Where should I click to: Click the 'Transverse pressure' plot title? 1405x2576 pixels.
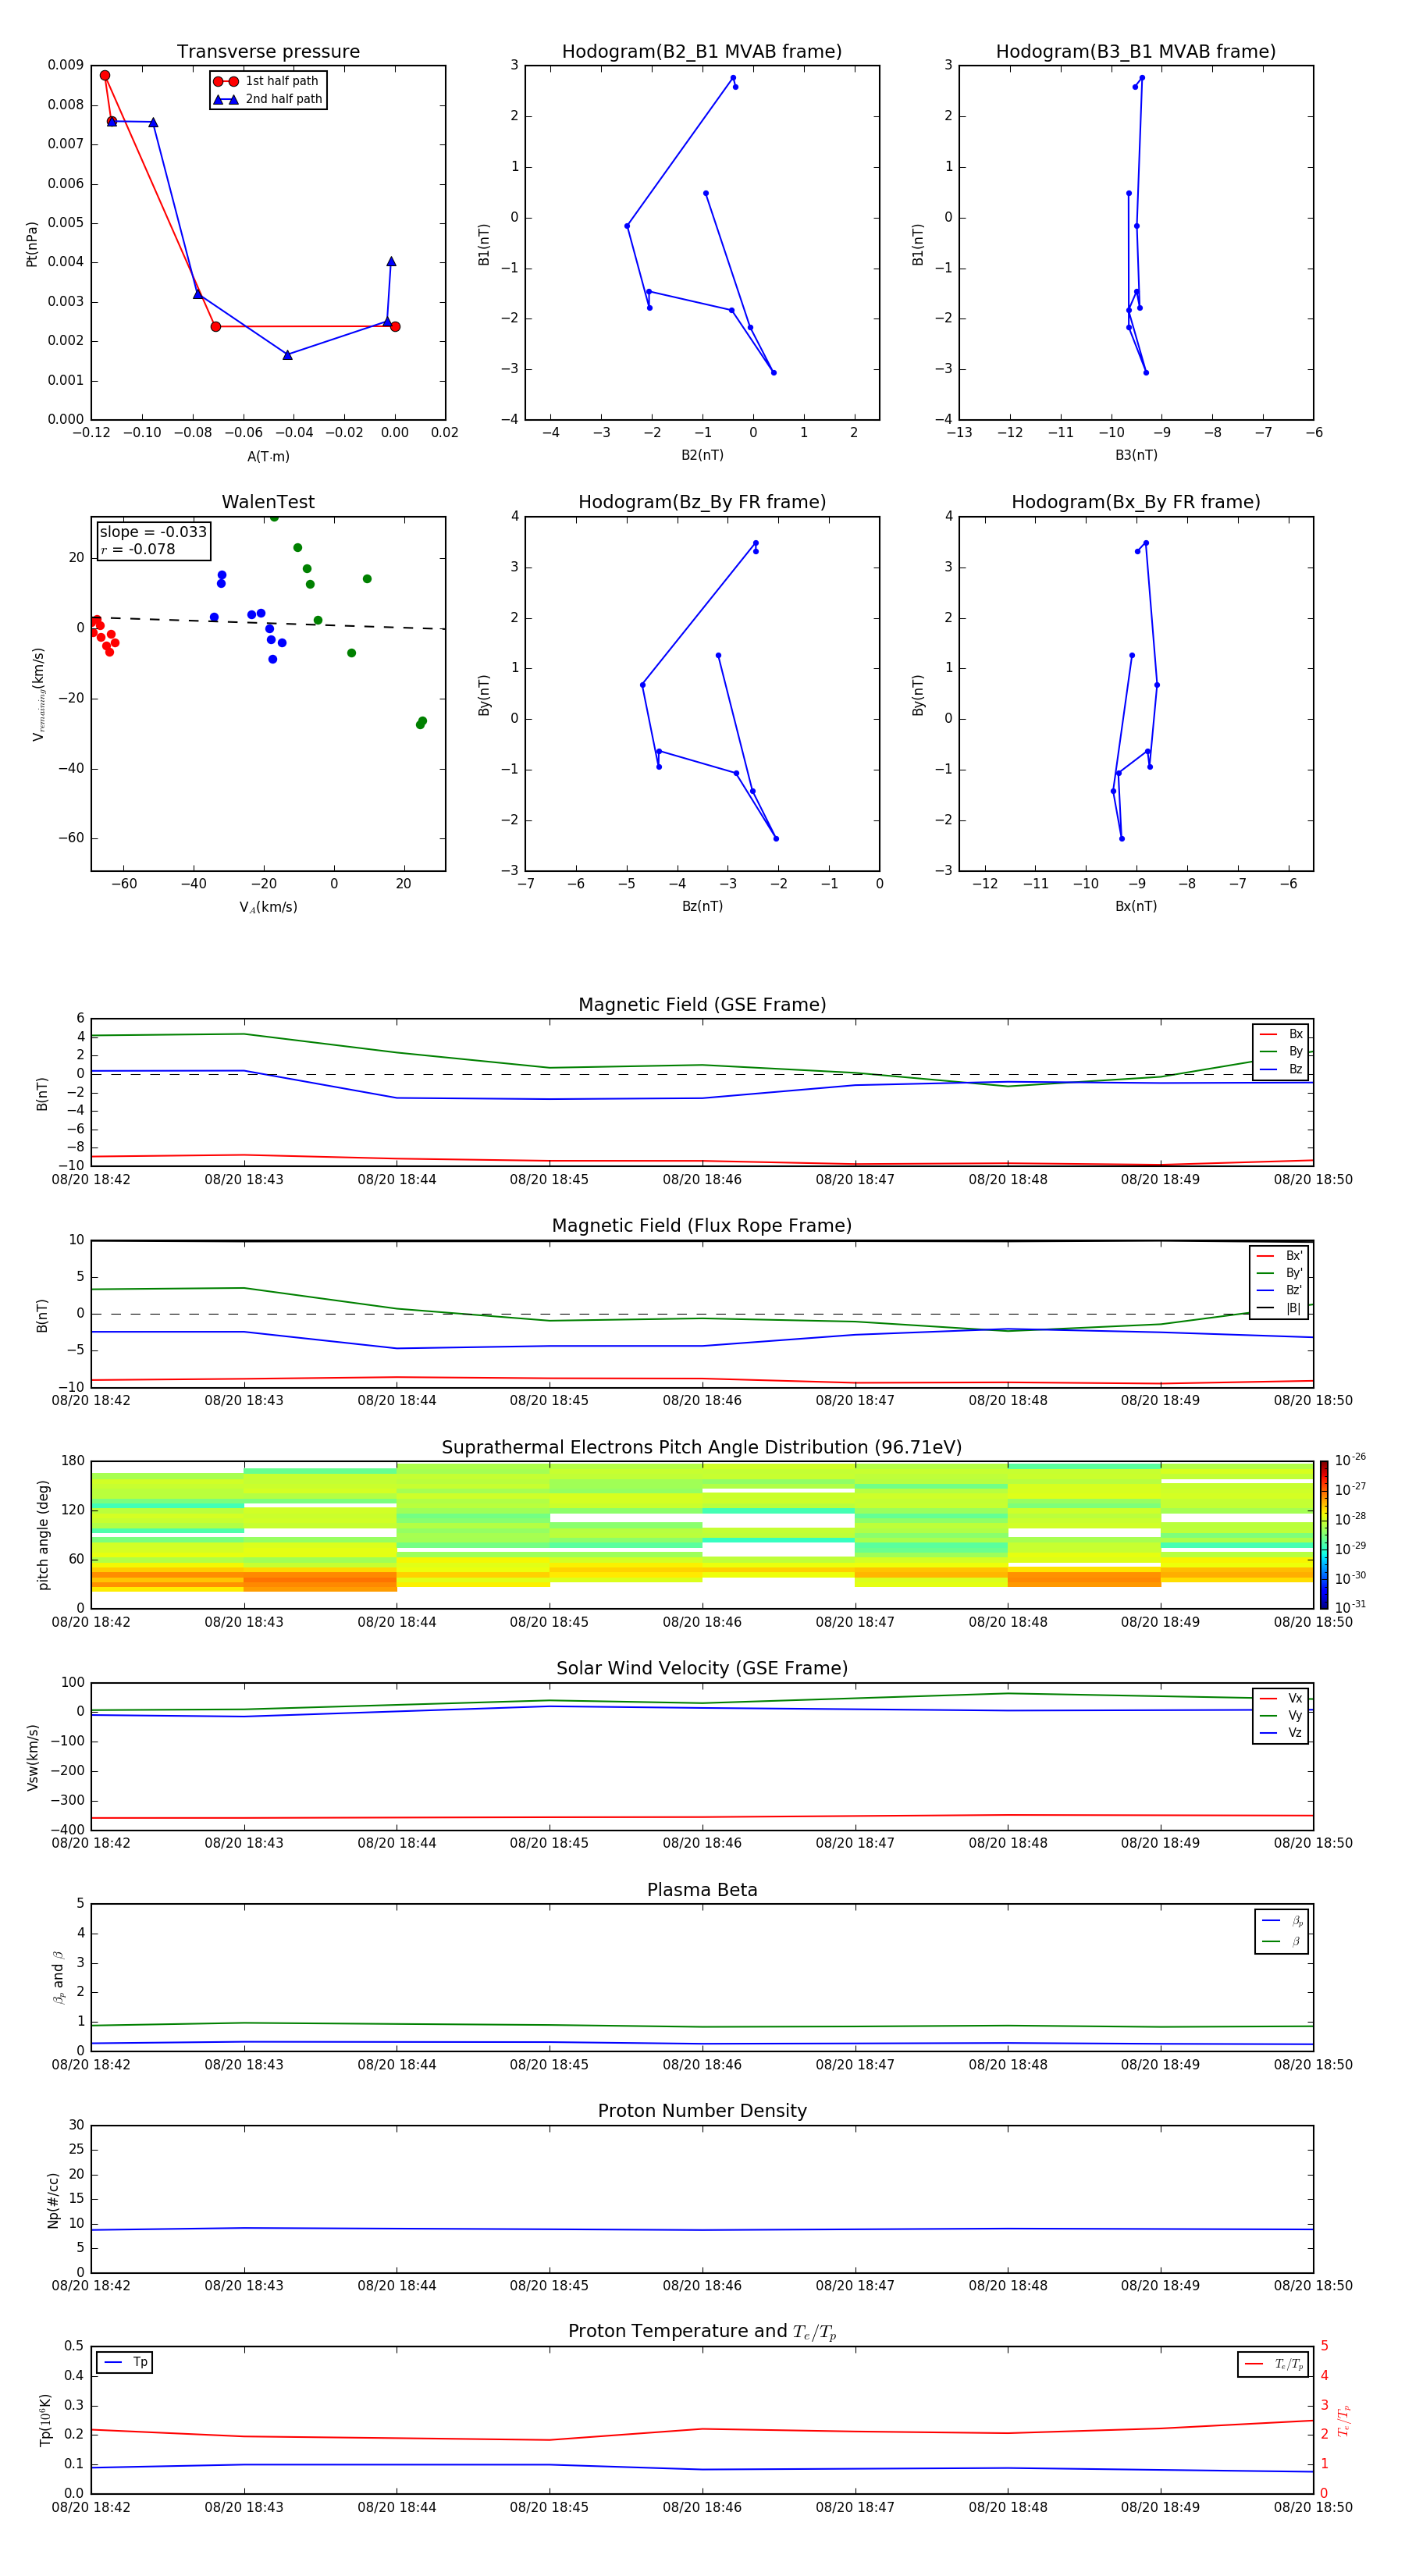[268, 52]
